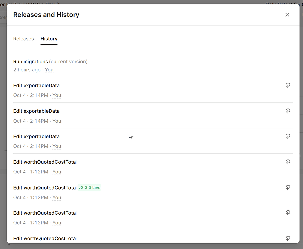Image resolution: width=303 pixels, height=249 pixels.
Task: Click Oct 4 1:12PM timestamp of Live entry
Action: 30,198
